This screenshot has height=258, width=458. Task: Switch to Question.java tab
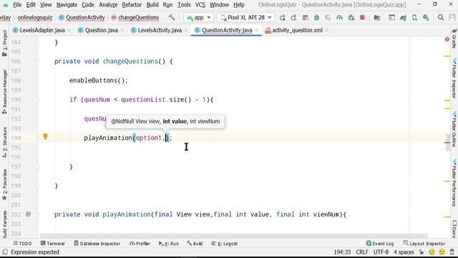click(x=101, y=30)
